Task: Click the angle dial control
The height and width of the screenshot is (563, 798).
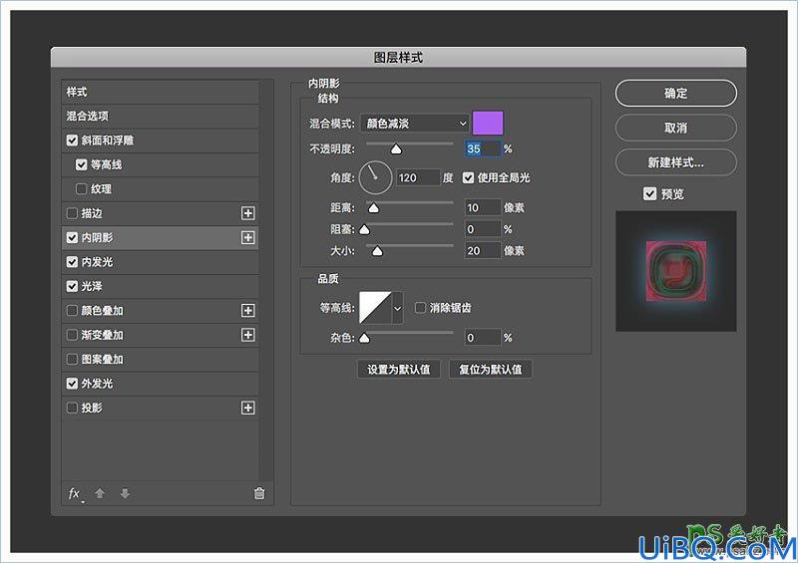Action: (x=375, y=177)
